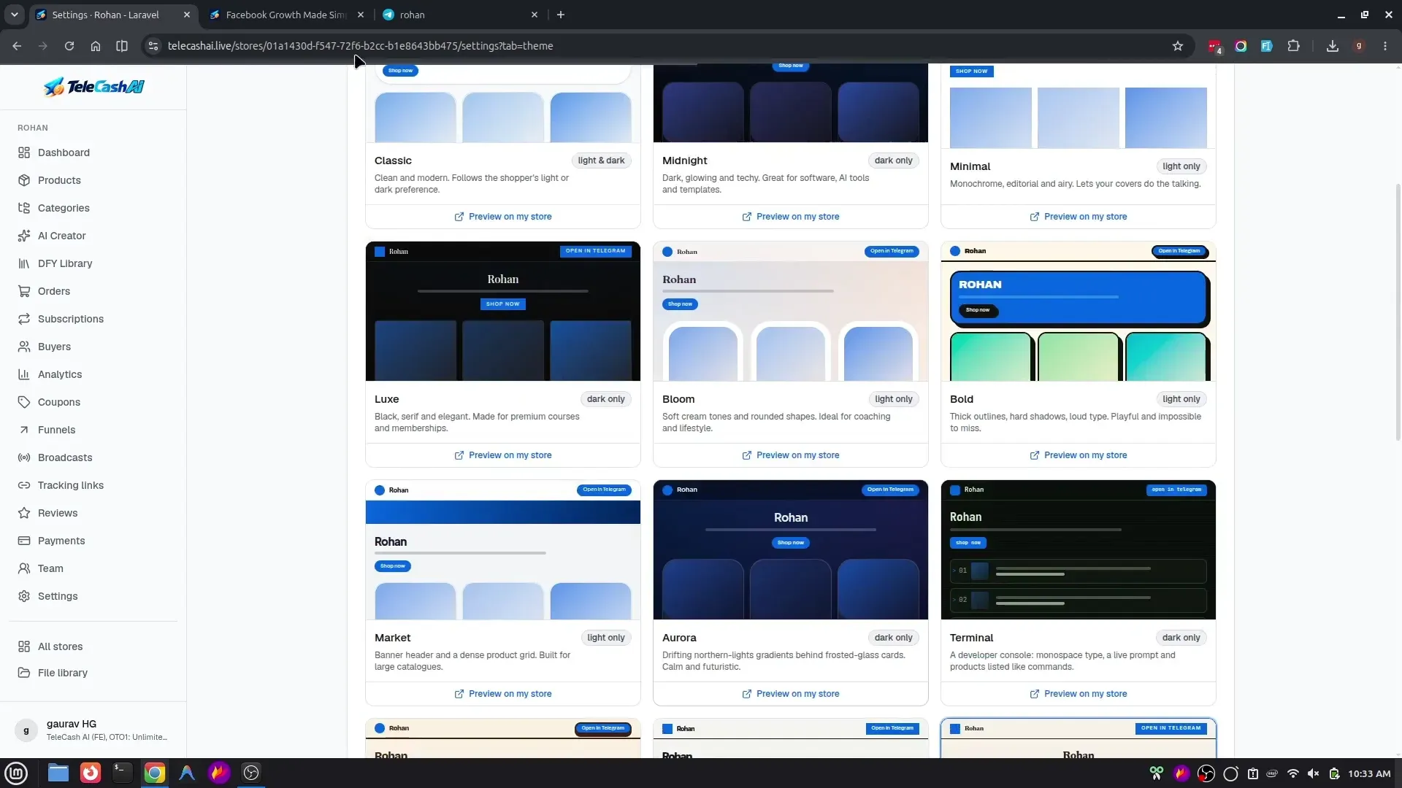Open Subscriptions repeat icon

point(24,319)
